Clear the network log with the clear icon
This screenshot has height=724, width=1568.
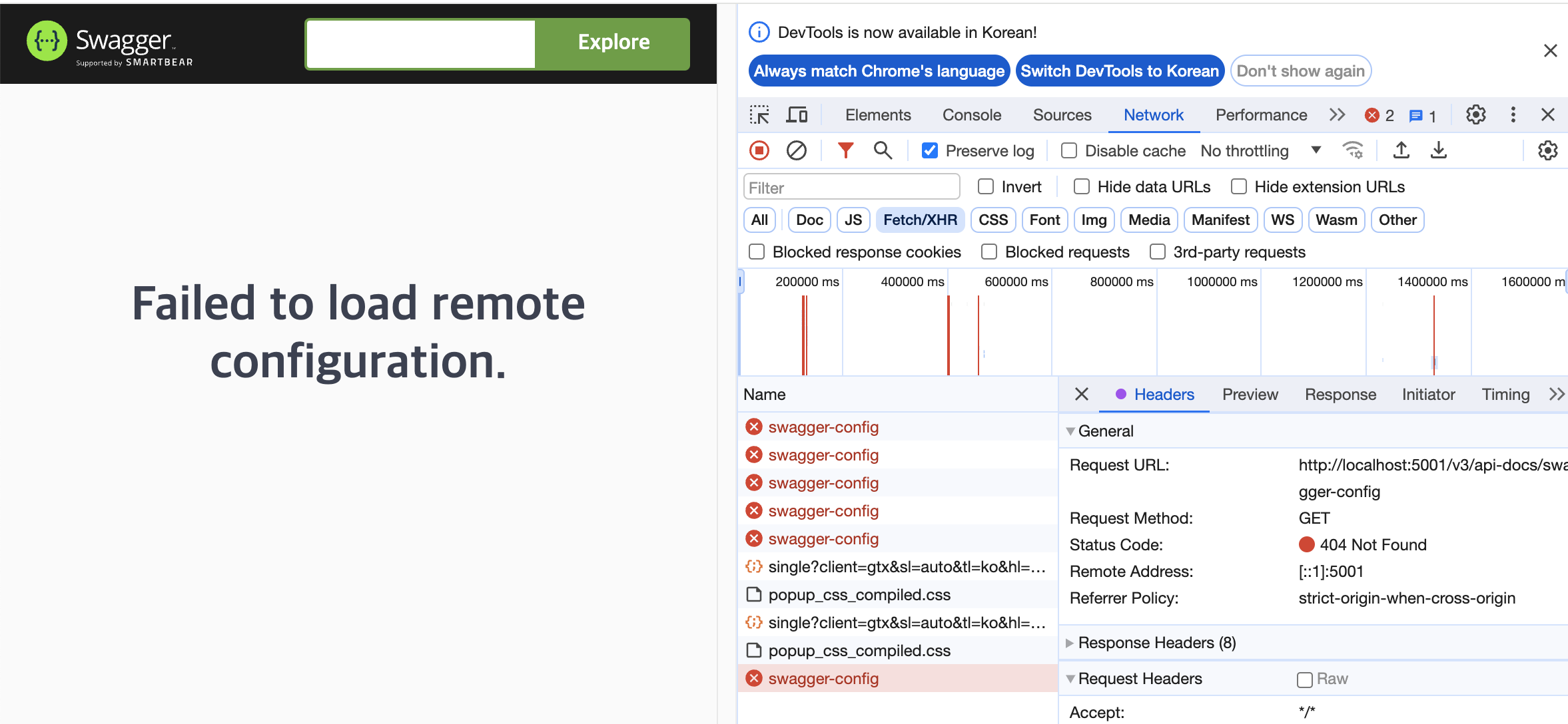tap(796, 150)
